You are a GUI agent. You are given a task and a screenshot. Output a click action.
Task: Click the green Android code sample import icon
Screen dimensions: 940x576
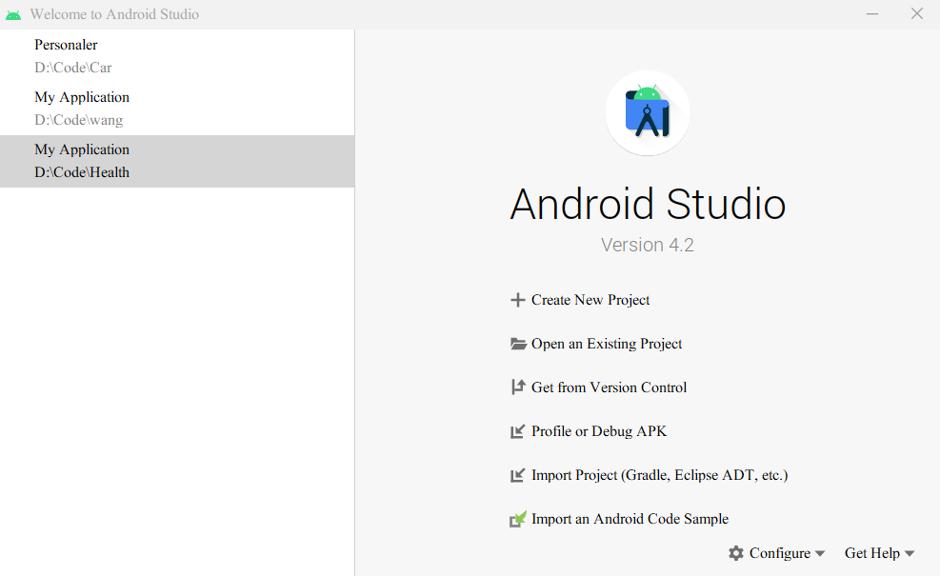(518, 519)
